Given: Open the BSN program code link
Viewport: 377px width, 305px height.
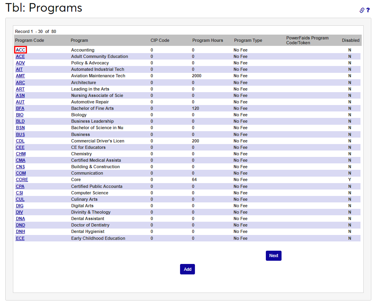Looking at the screenshot, I should point(20,128).
